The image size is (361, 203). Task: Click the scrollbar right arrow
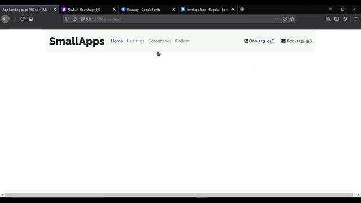tap(359, 195)
